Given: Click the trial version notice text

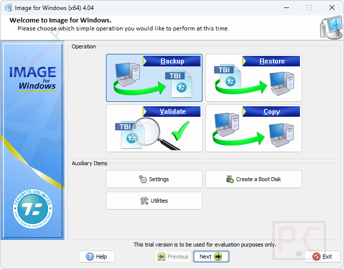Looking at the screenshot, I should (205, 245).
